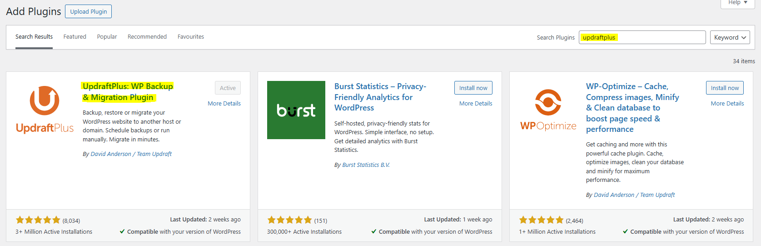
Task: Open More Details for UpdraftPlus
Action: [x=224, y=104]
